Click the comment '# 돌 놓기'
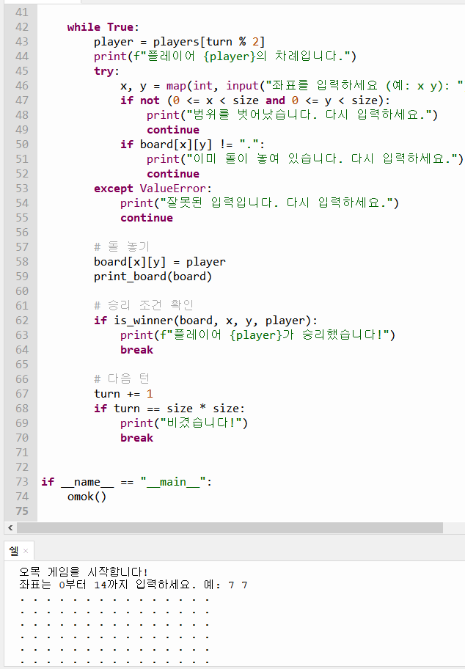 (x=122, y=246)
